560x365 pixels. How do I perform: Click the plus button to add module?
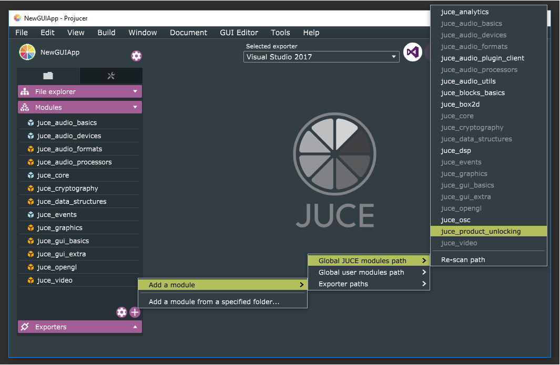click(135, 312)
